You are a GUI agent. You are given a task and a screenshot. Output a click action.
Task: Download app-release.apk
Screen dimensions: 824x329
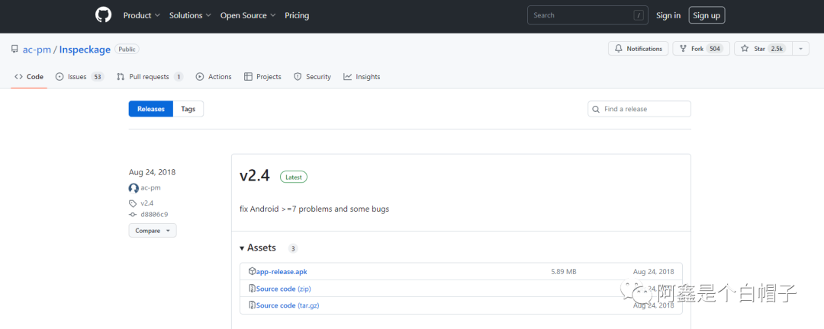pyautogui.click(x=281, y=271)
